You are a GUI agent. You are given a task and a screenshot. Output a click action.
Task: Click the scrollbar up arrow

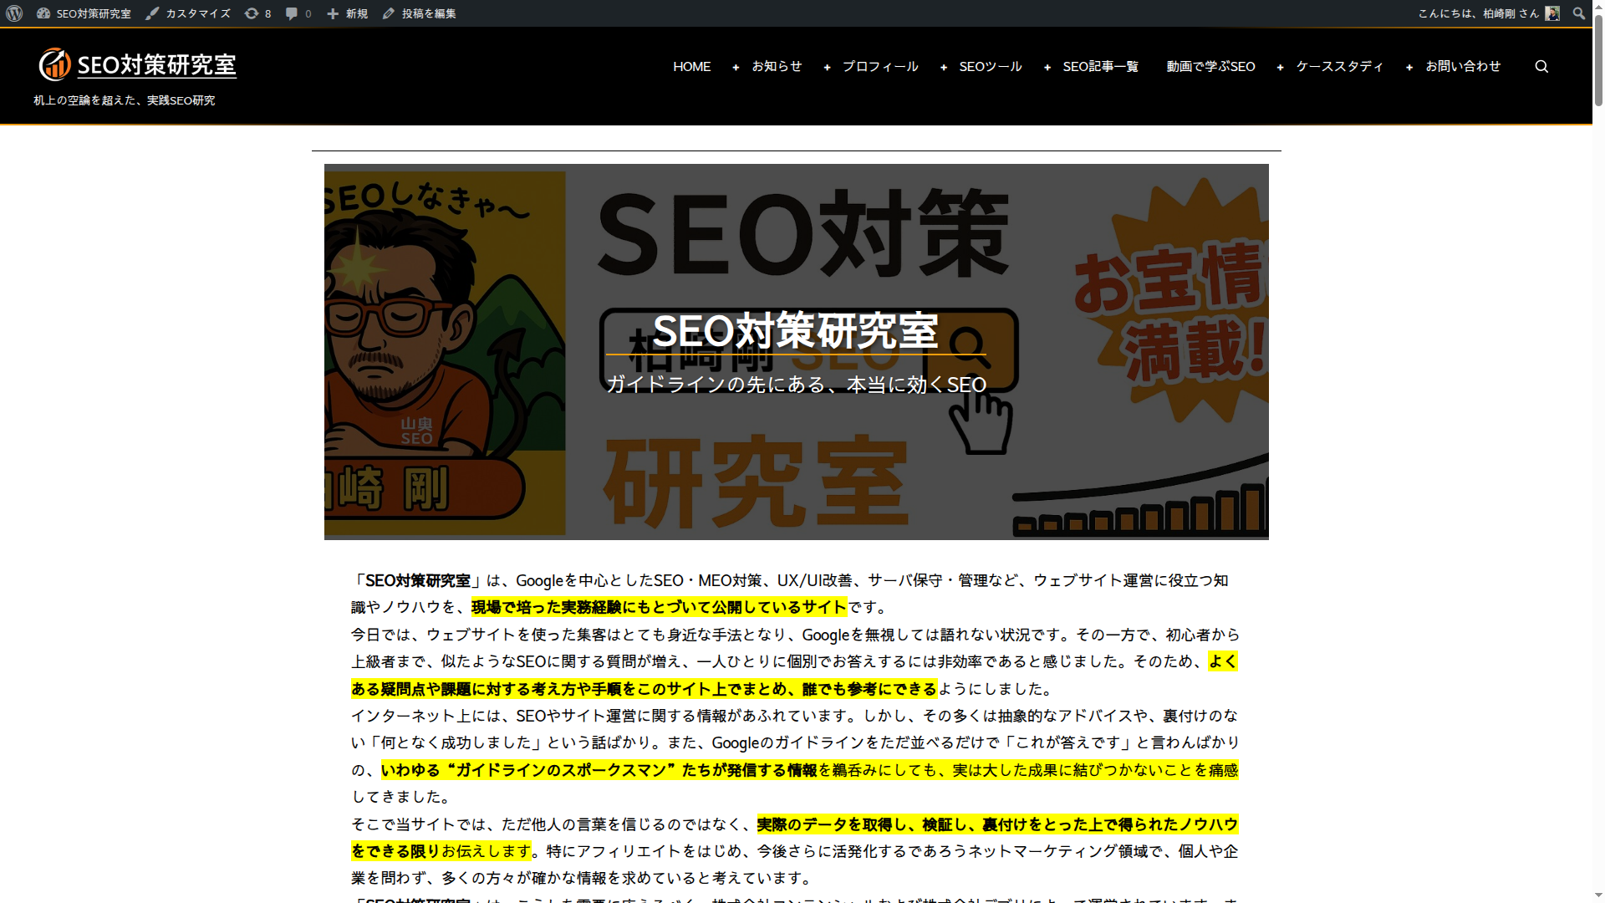tap(1597, 7)
